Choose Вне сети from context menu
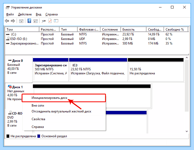The width and height of the screenshot is (194, 150). 64,105
